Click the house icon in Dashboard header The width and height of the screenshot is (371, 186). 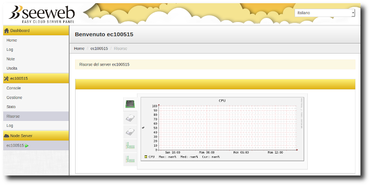click(x=6, y=31)
